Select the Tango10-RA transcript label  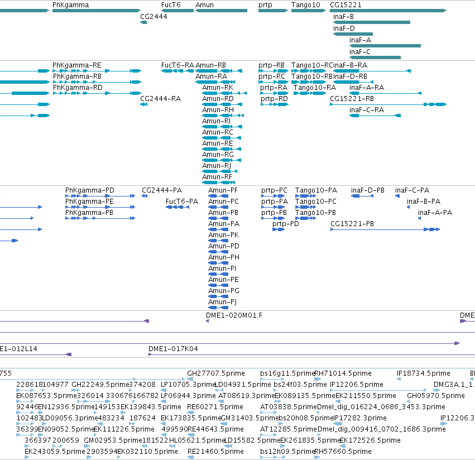tap(315, 88)
